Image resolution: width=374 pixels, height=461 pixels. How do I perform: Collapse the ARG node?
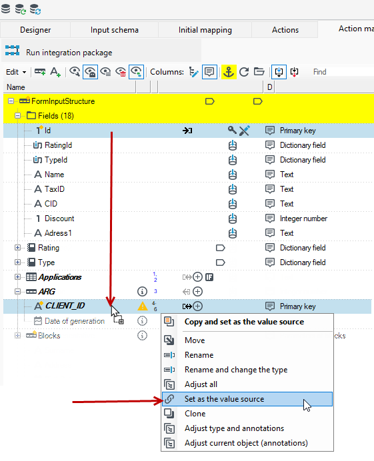(x=17, y=292)
